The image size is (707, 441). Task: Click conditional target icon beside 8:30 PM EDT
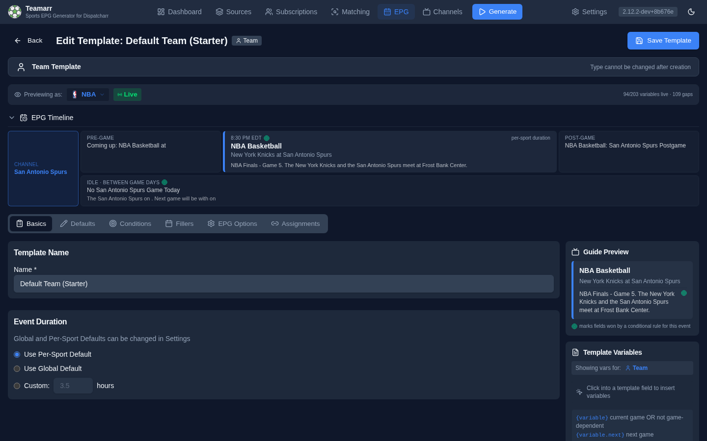[x=267, y=138]
